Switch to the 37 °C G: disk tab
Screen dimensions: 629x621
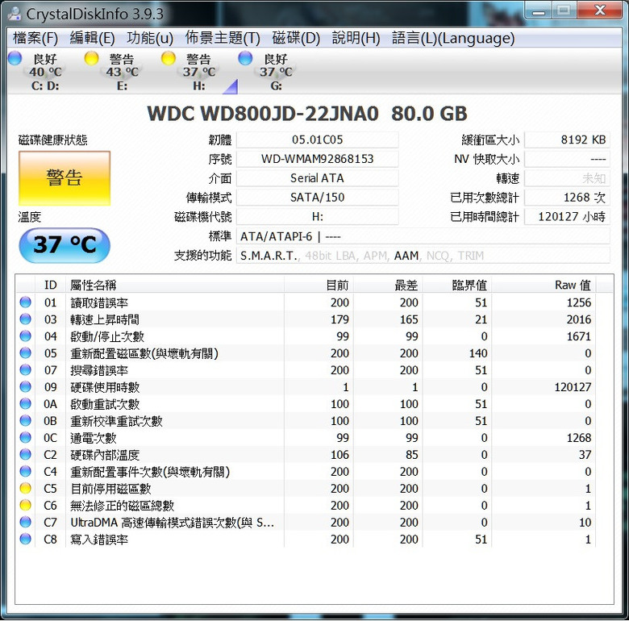276,73
